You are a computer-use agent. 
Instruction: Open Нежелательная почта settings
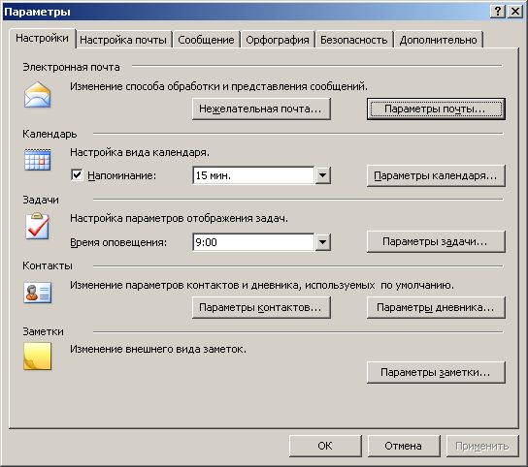click(x=261, y=109)
